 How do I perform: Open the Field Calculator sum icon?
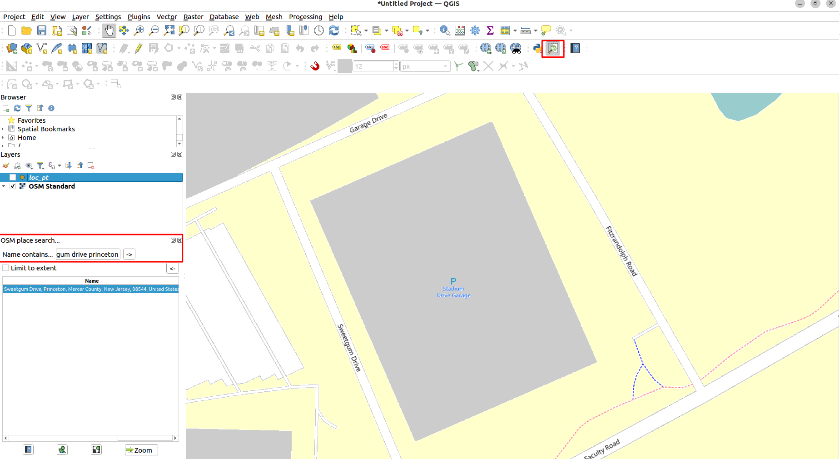pyautogui.click(x=490, y=30)
